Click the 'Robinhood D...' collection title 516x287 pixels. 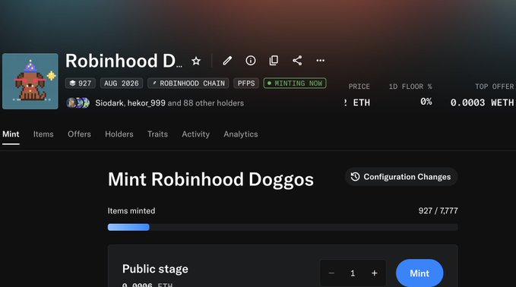tap(123, 61)
